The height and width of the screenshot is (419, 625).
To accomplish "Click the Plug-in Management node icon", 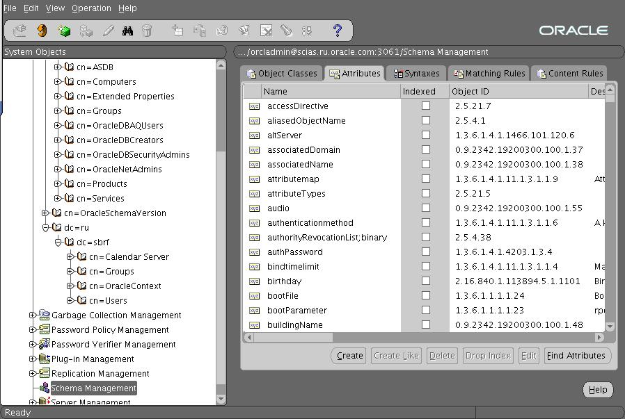I will 45,359.
